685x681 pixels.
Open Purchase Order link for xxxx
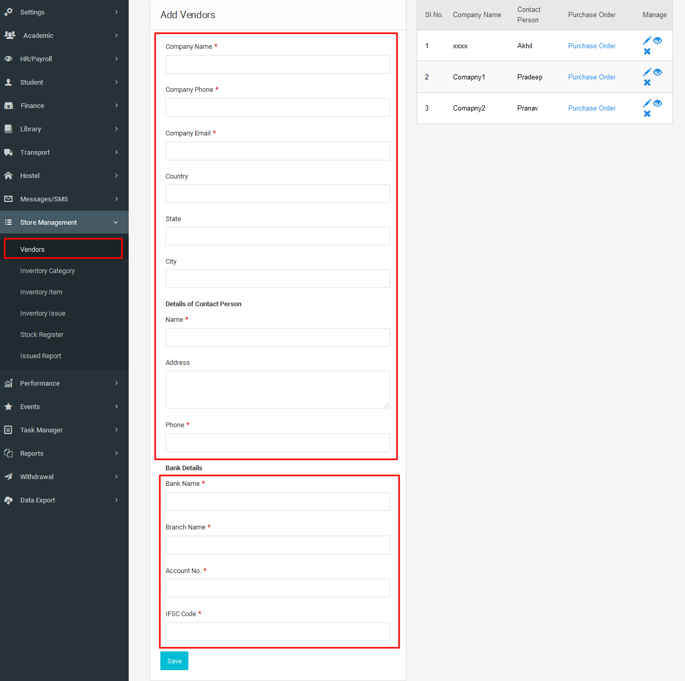pos(592,46)
